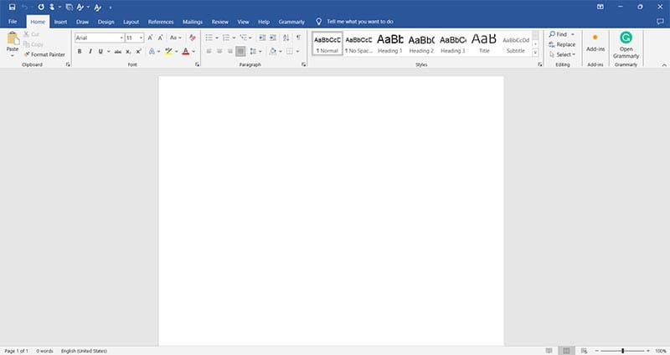Align text right
This screenshot has height=355, width=670.
coord(229,52)
